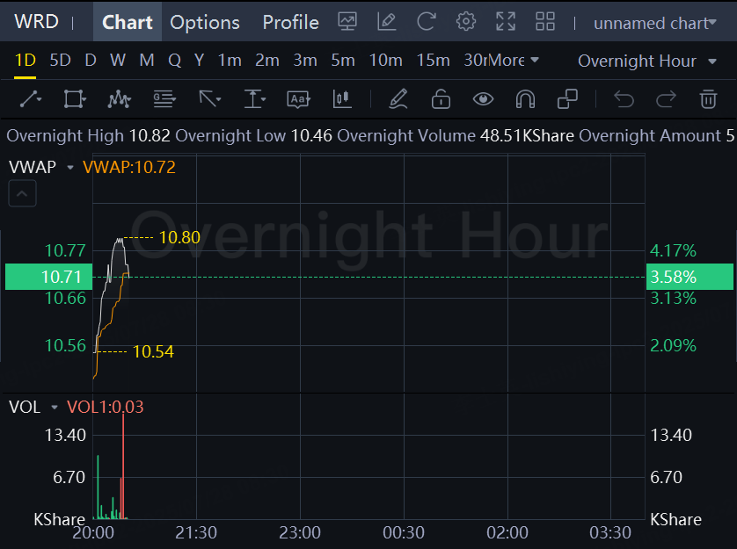Select the monthly M timeframe

click(147, 61)
